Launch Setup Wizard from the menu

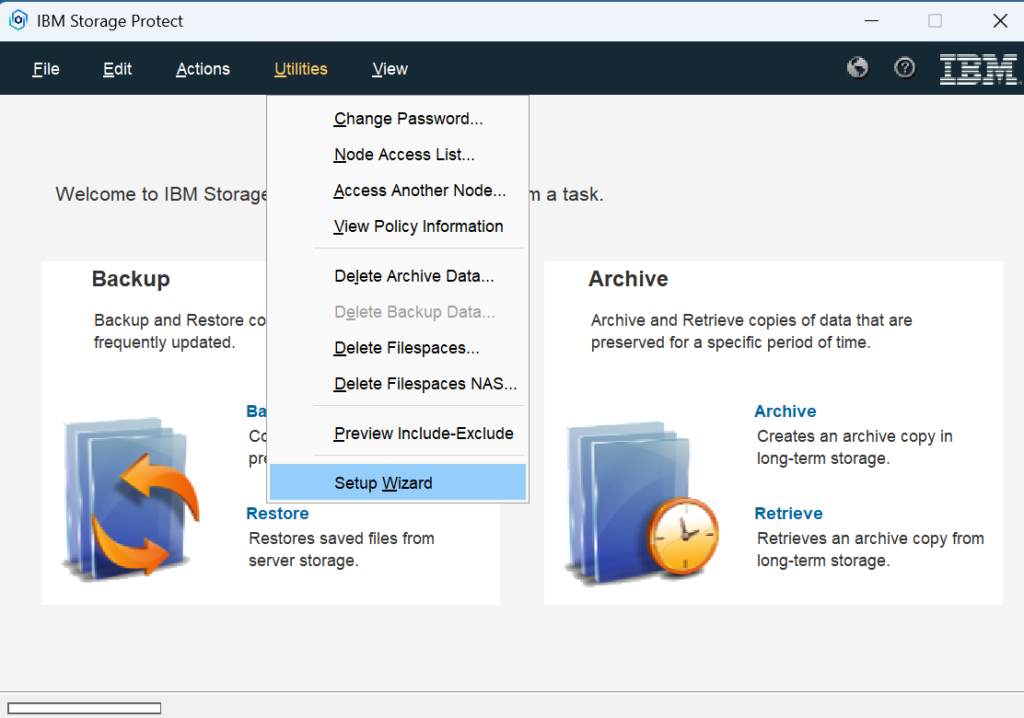383,483
